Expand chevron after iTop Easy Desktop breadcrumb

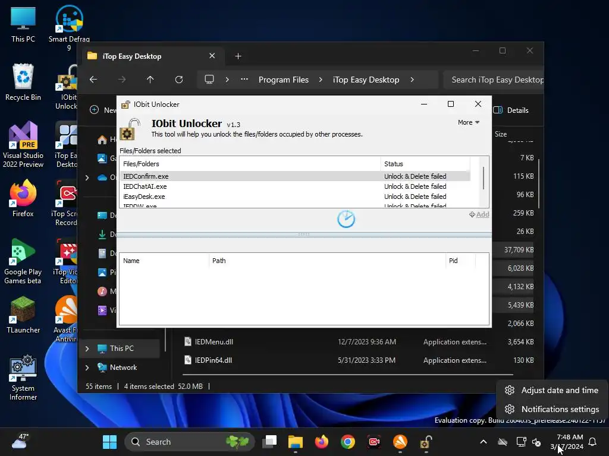412,80
